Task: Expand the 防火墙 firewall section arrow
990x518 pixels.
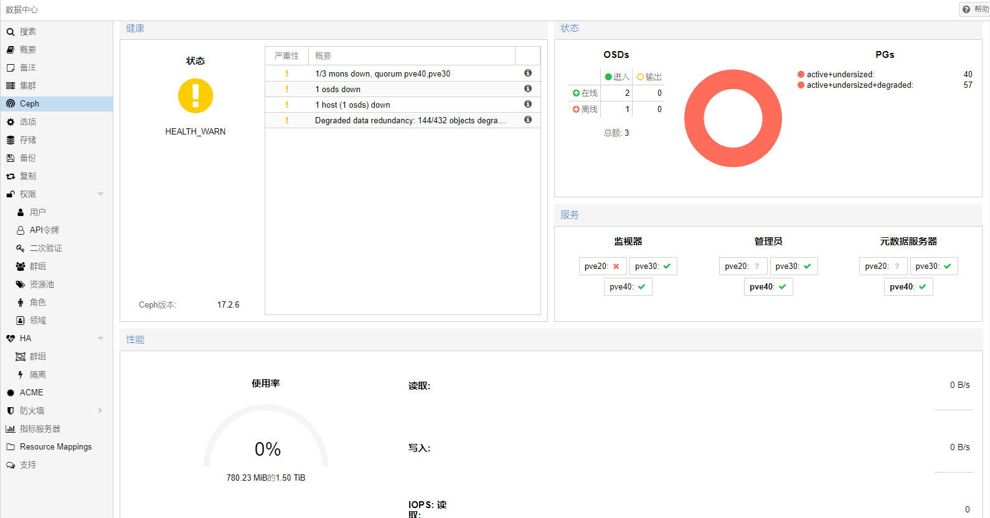Action: point(101,410)
